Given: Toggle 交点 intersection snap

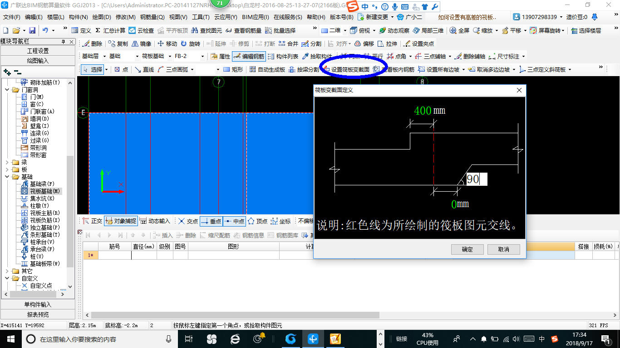Looking at the screenshot, I should point(188,221).
